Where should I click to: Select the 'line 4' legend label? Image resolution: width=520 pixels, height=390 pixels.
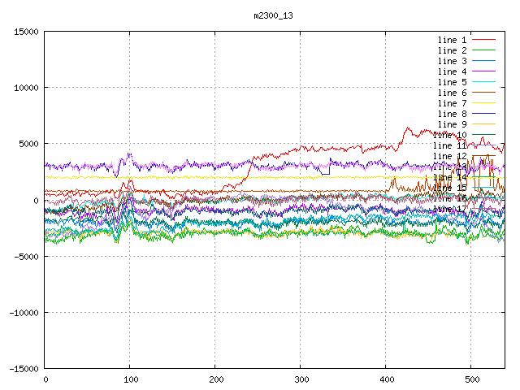(452, 71)
